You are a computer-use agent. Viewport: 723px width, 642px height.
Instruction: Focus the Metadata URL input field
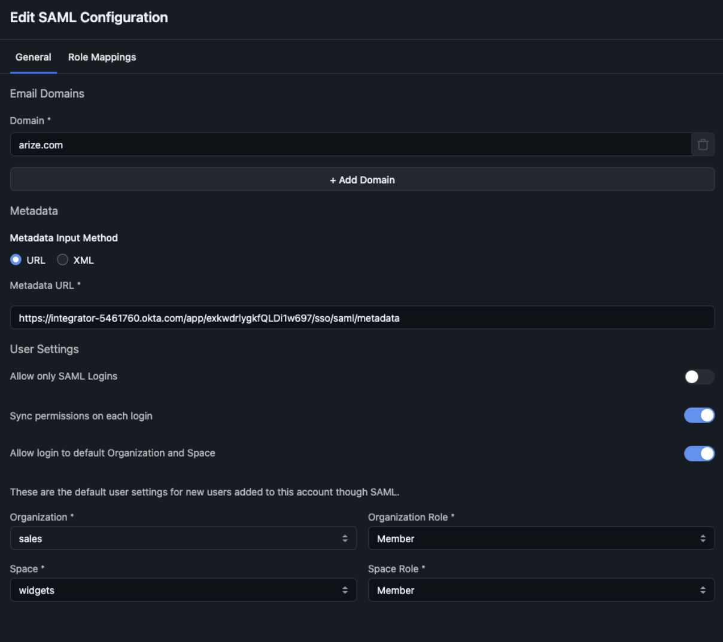click(362, 318)
